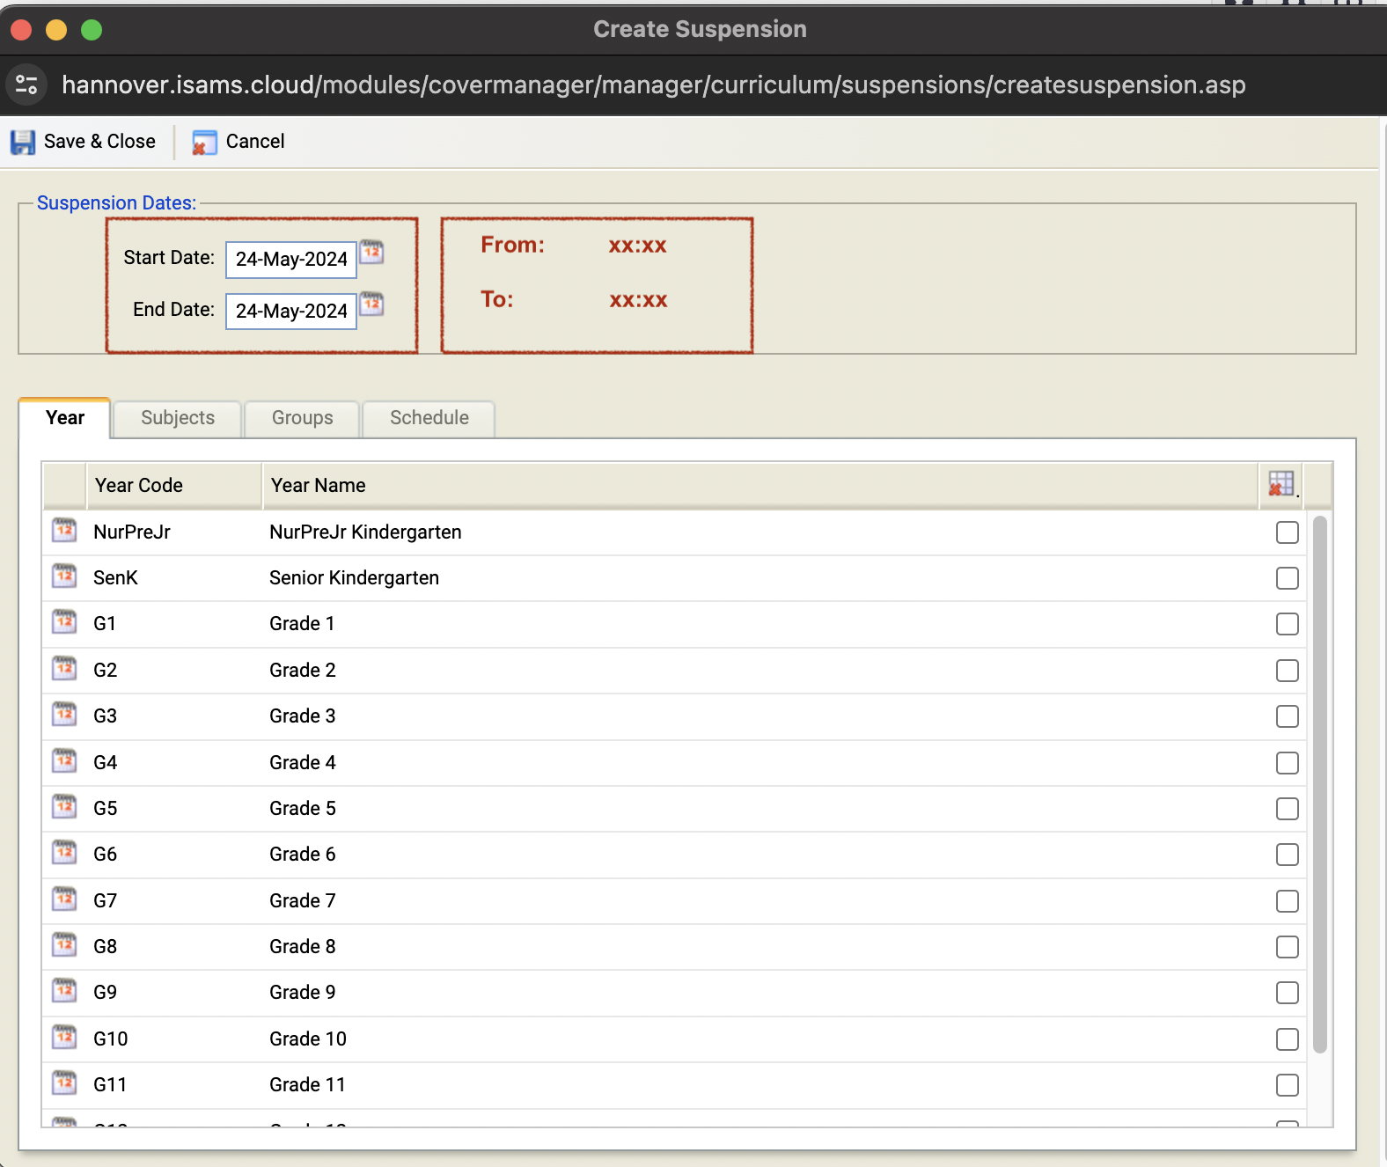
Task: Click the calendar icon beside G10 row
Action: 64,1038
